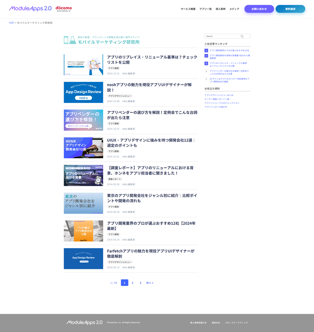314x332 pixels.
Task: Open ranking 2 アプリ開発費用 link
Action: (x=230, y=57)
